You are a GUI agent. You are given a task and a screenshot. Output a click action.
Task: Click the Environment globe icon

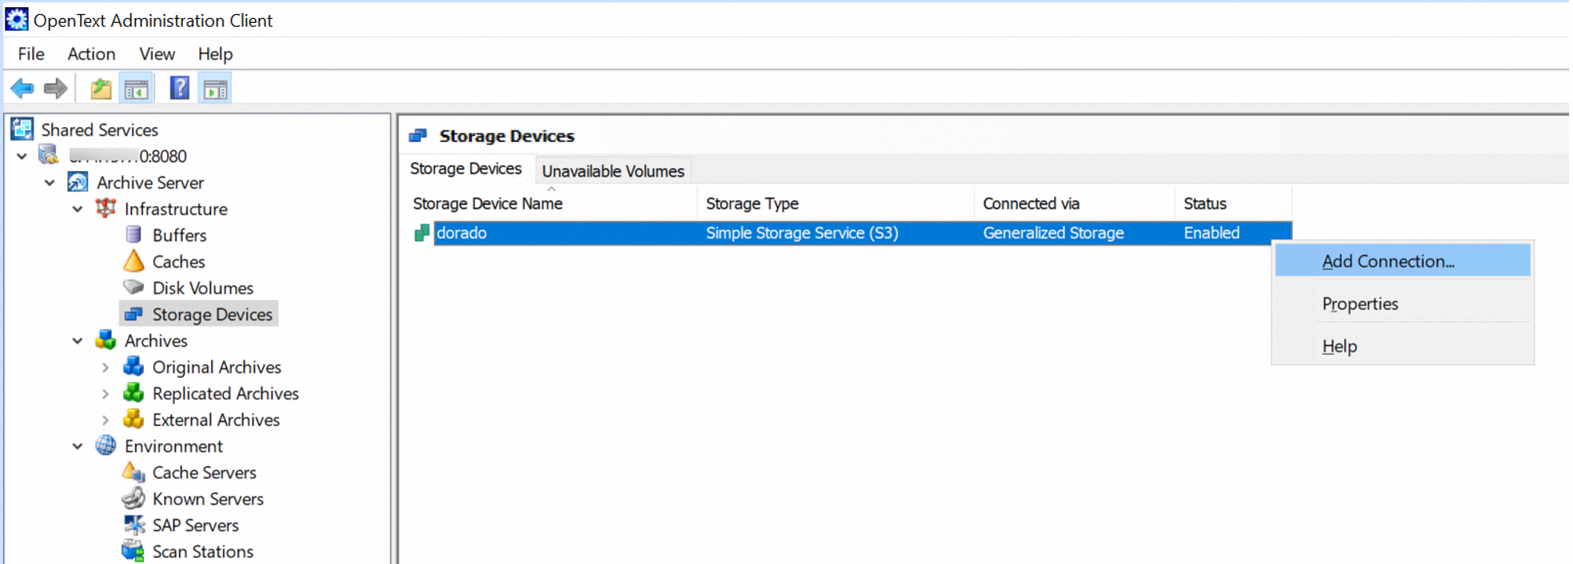pos(106,446)
